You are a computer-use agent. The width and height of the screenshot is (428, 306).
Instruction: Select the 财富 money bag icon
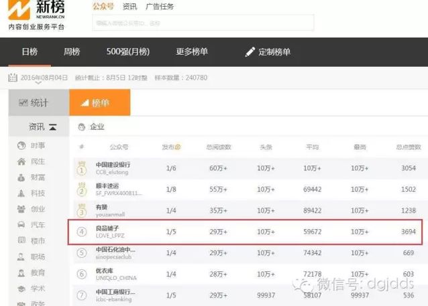click(21, 177)
